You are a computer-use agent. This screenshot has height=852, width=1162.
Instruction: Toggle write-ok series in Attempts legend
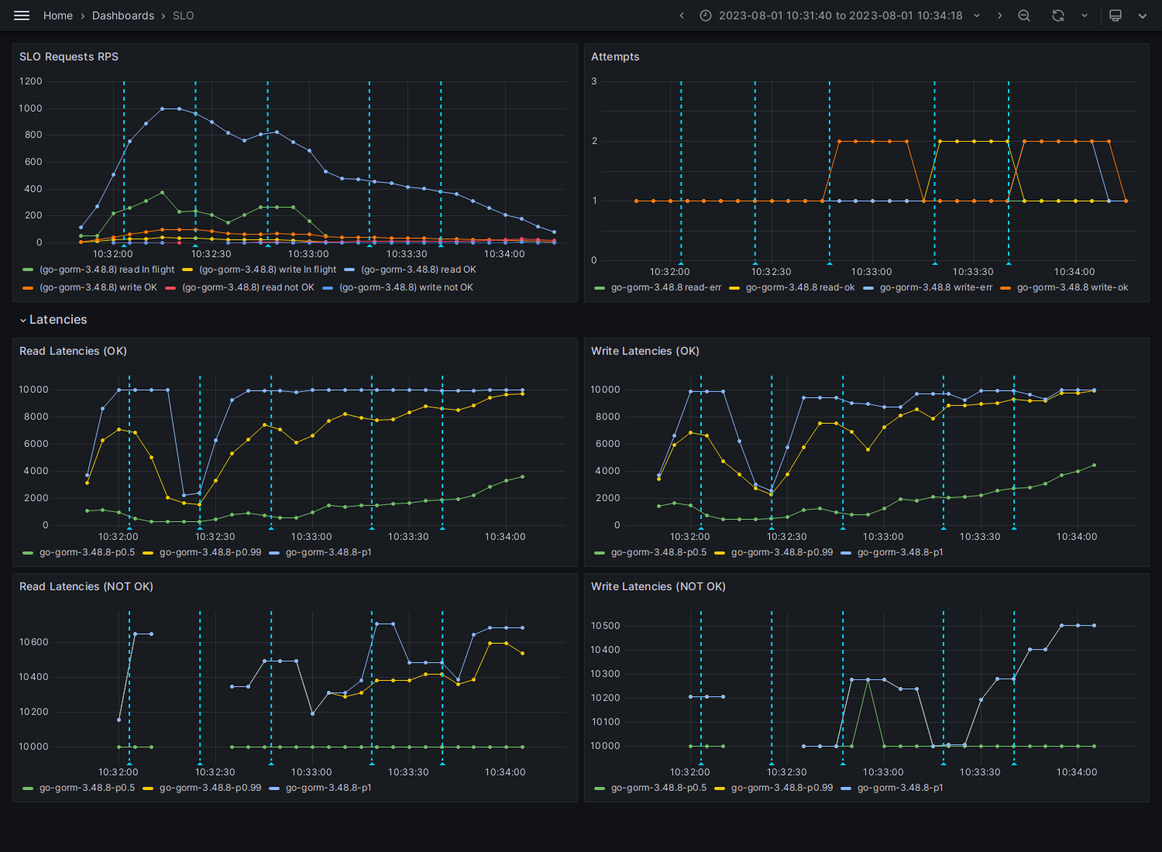click(1072, 287)
